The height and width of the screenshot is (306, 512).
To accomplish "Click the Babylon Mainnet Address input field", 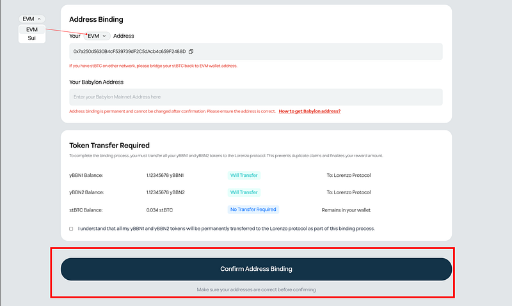I will 256,97.
